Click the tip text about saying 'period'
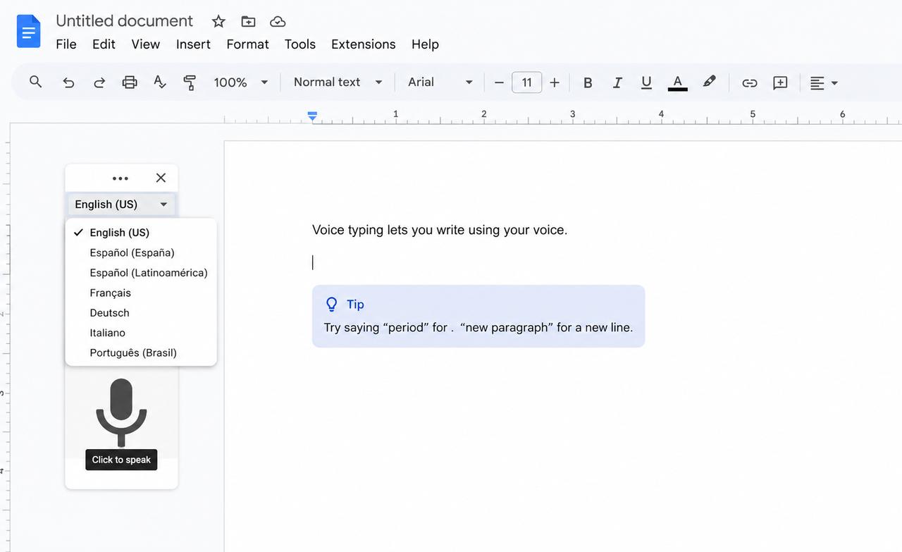This screenshot has height=552, width=902. [x=478, y=327]
